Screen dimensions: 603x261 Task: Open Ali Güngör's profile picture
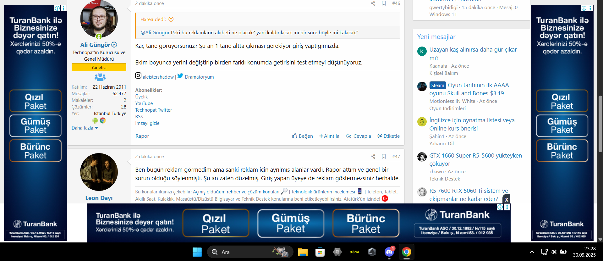click(99, 19)
